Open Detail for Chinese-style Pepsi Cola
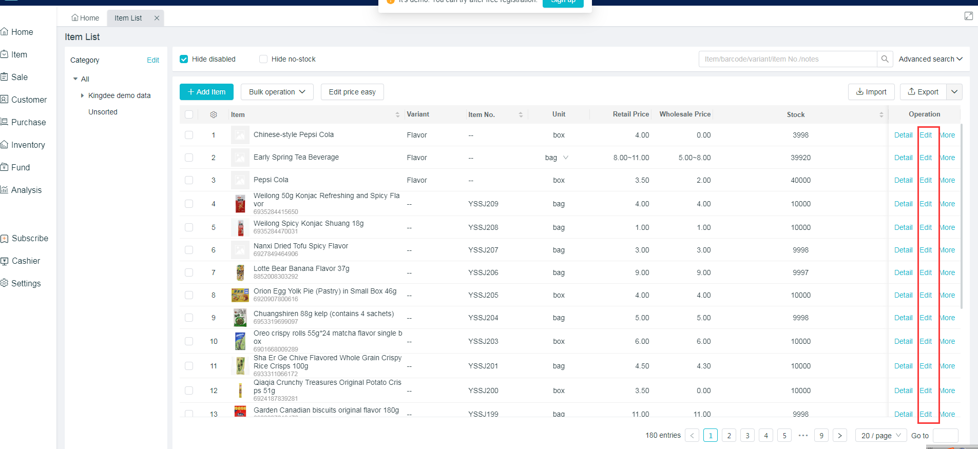This screenshot has width=978, height=449. tap(903, 135)
